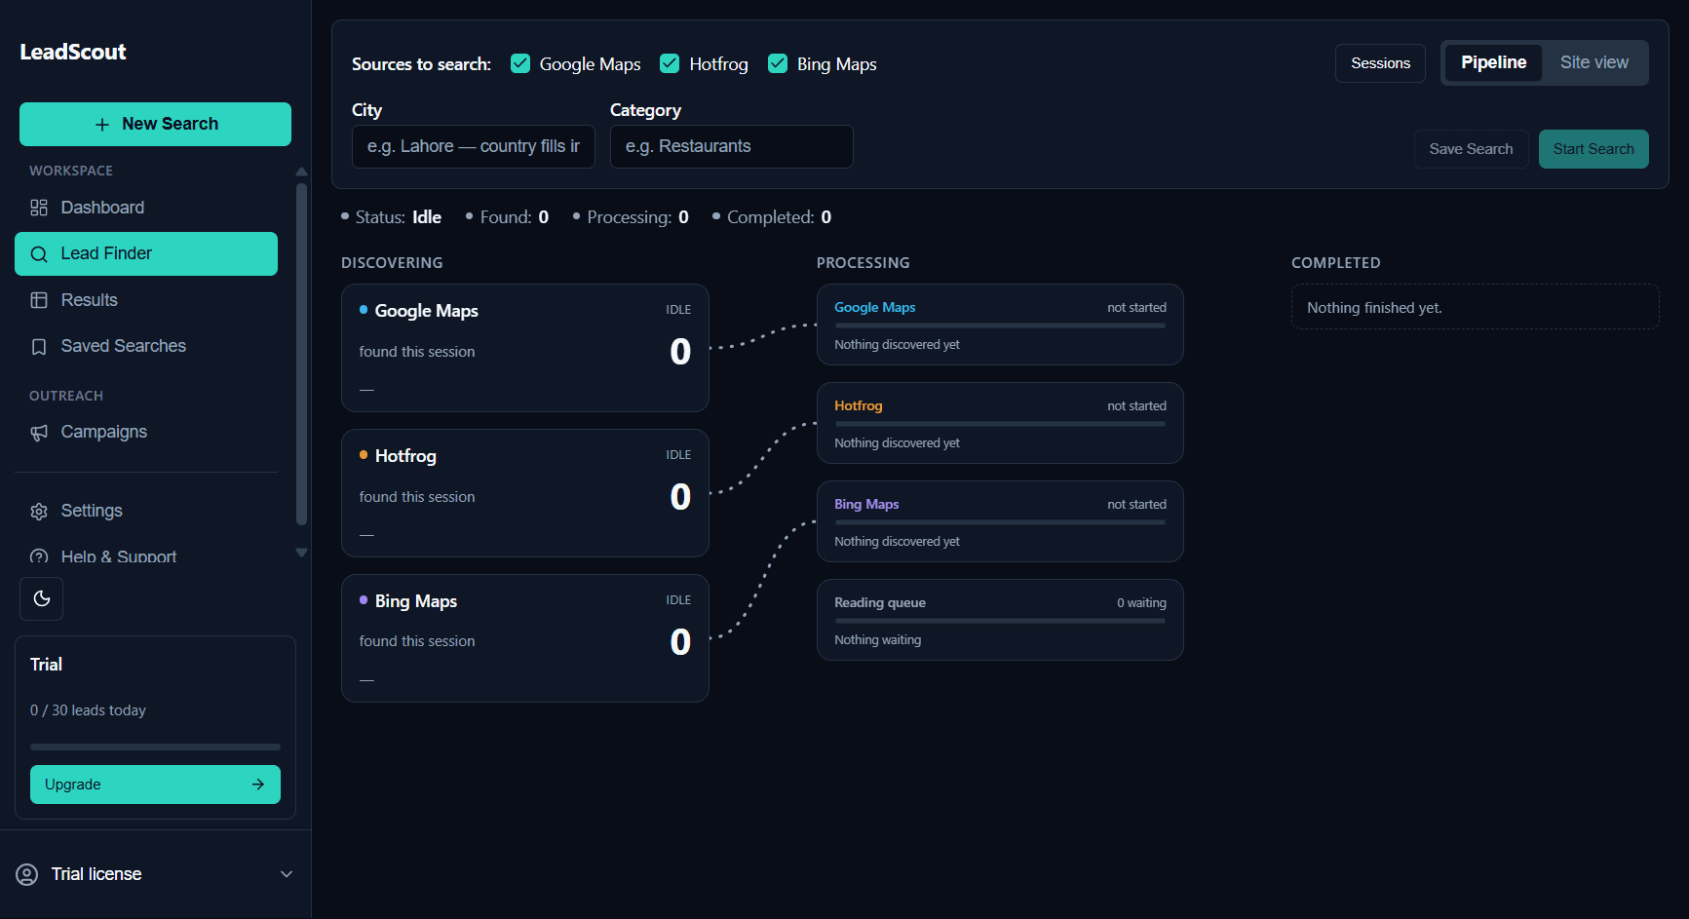Image resolution: width=1689 pixels, height=919 pixels.
Task: Open Settings in the sidebar
Action: pos(146,511)
